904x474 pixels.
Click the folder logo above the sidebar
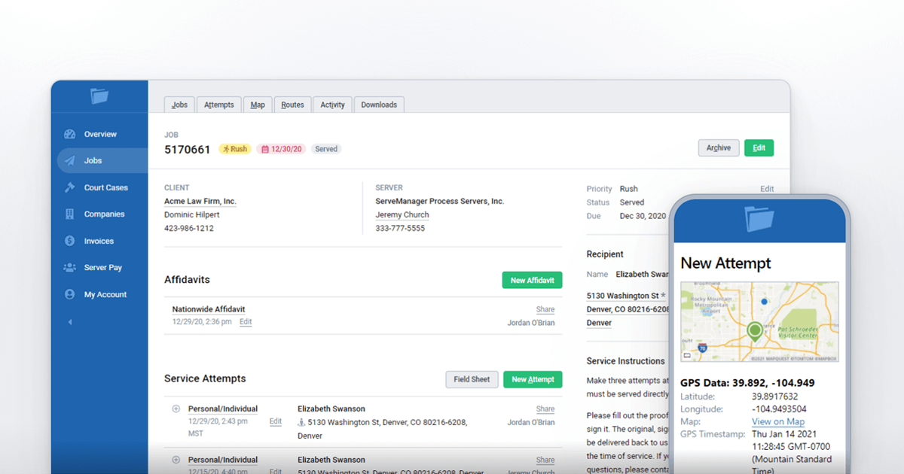coord(99,96)
